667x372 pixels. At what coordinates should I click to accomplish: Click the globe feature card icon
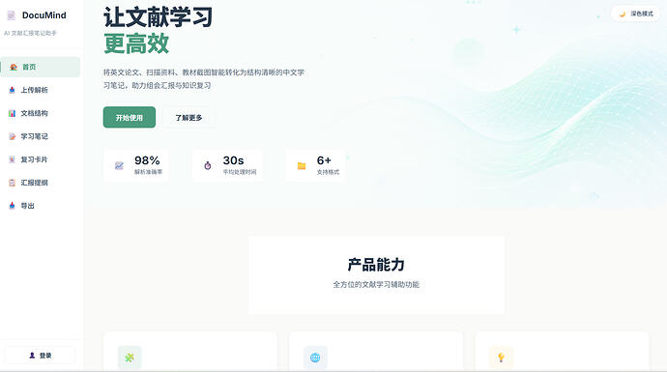pyautogui.click(x=315, y=358)
